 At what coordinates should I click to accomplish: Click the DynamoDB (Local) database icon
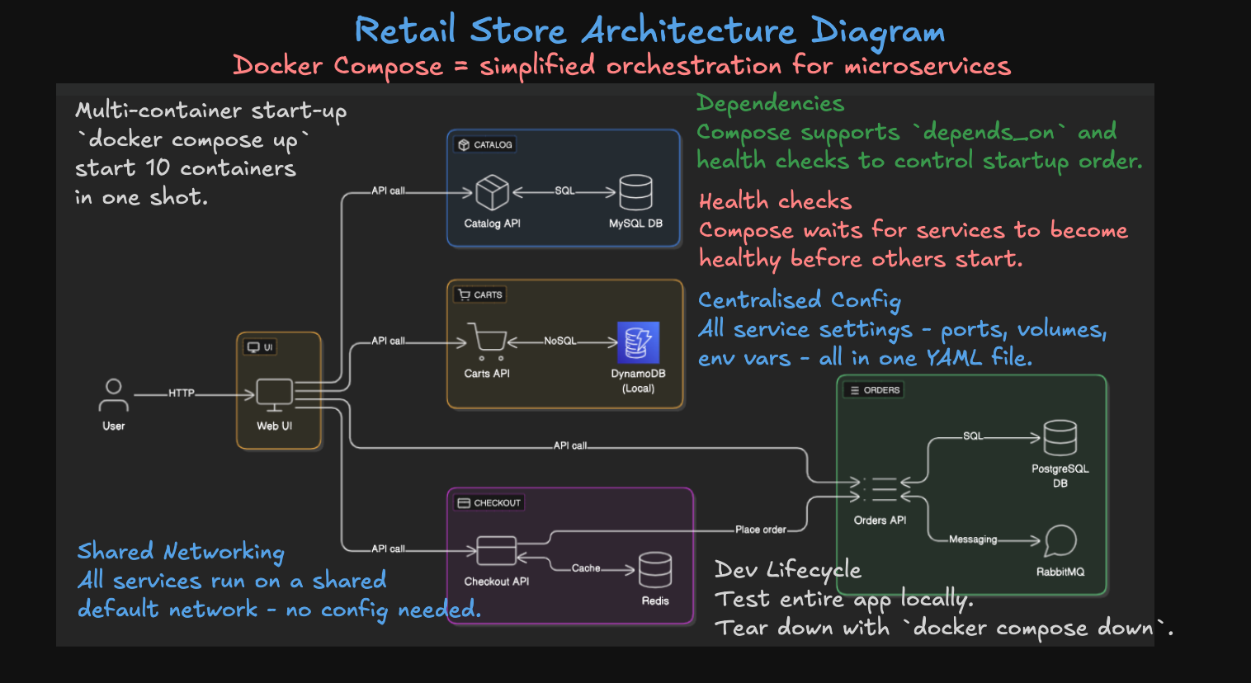tap(637, 341)
